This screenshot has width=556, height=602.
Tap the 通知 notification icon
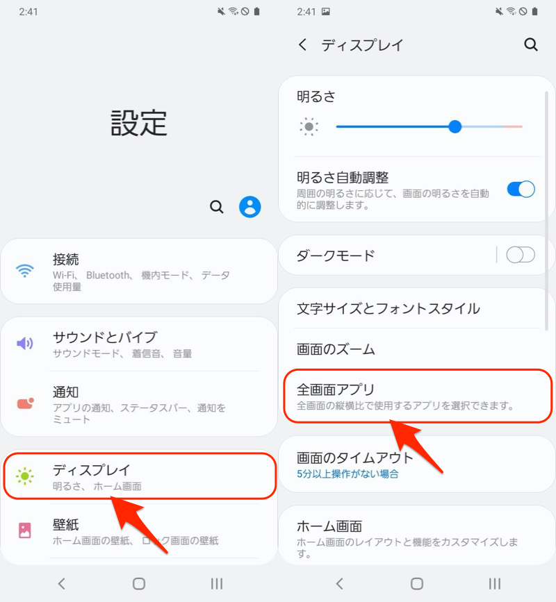(x=25, y=403)
